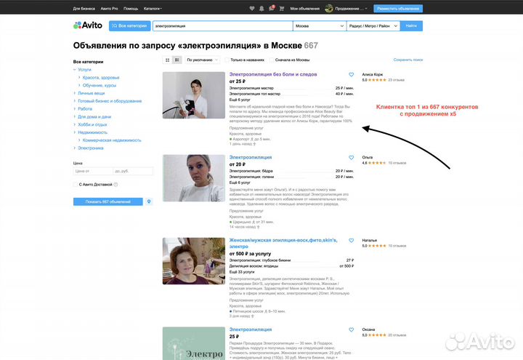Viewport: 523px width, 360px height.
Task: Add Наталья's listing to favorites
Action: tap(352, 240)
